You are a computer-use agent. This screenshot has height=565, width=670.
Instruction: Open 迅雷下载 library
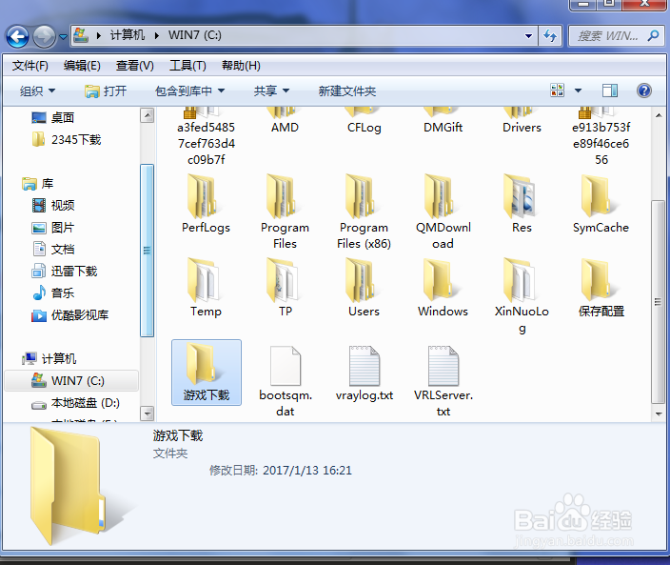[65, 271]
